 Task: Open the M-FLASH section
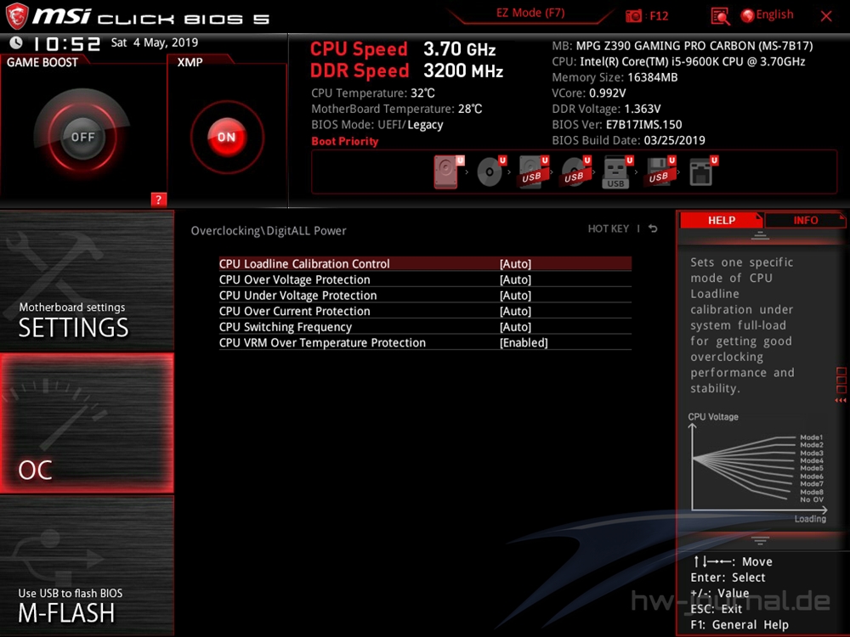[87, 566]
